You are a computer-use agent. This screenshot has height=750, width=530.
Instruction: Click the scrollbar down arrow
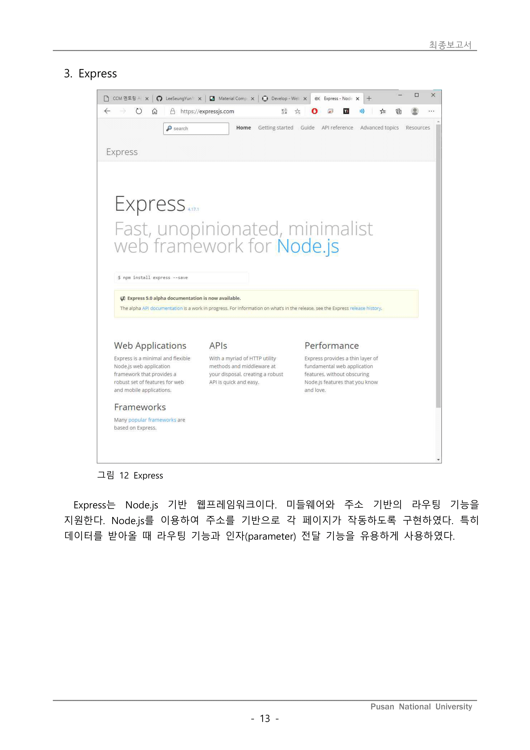point(438,460)
